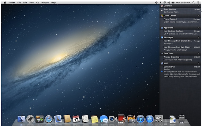Open the Wi-Fi status menu
The width and height of the screenshot is (202, 126).
point(164,2)
